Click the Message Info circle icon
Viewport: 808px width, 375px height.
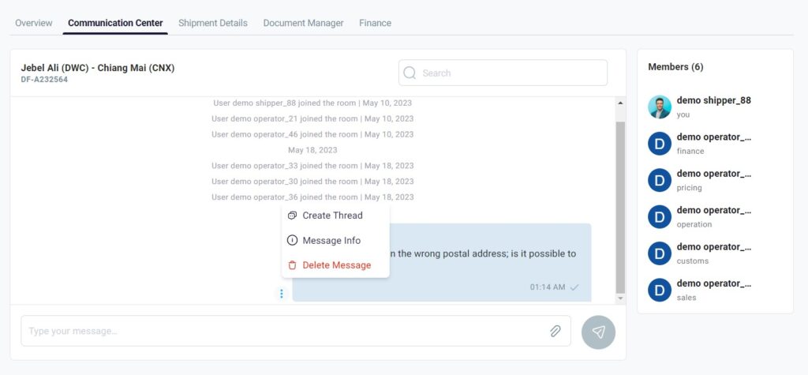coord(292,240)
